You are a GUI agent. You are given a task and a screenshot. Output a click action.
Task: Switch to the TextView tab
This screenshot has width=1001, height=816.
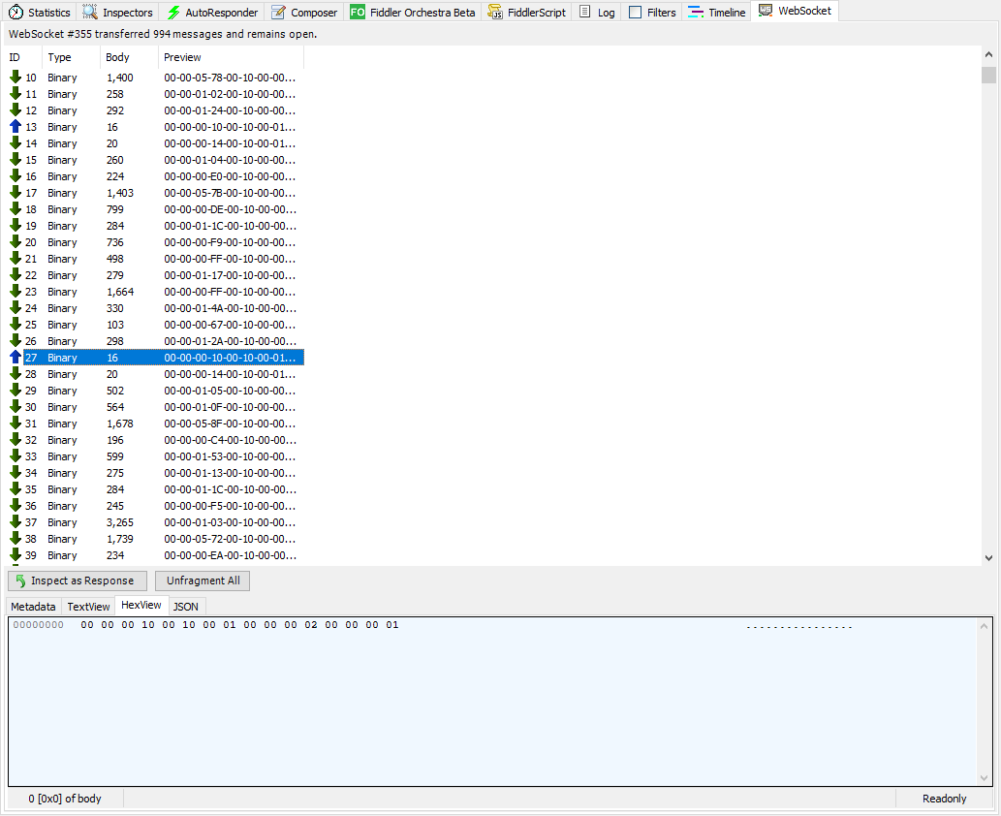pos(88,607)
